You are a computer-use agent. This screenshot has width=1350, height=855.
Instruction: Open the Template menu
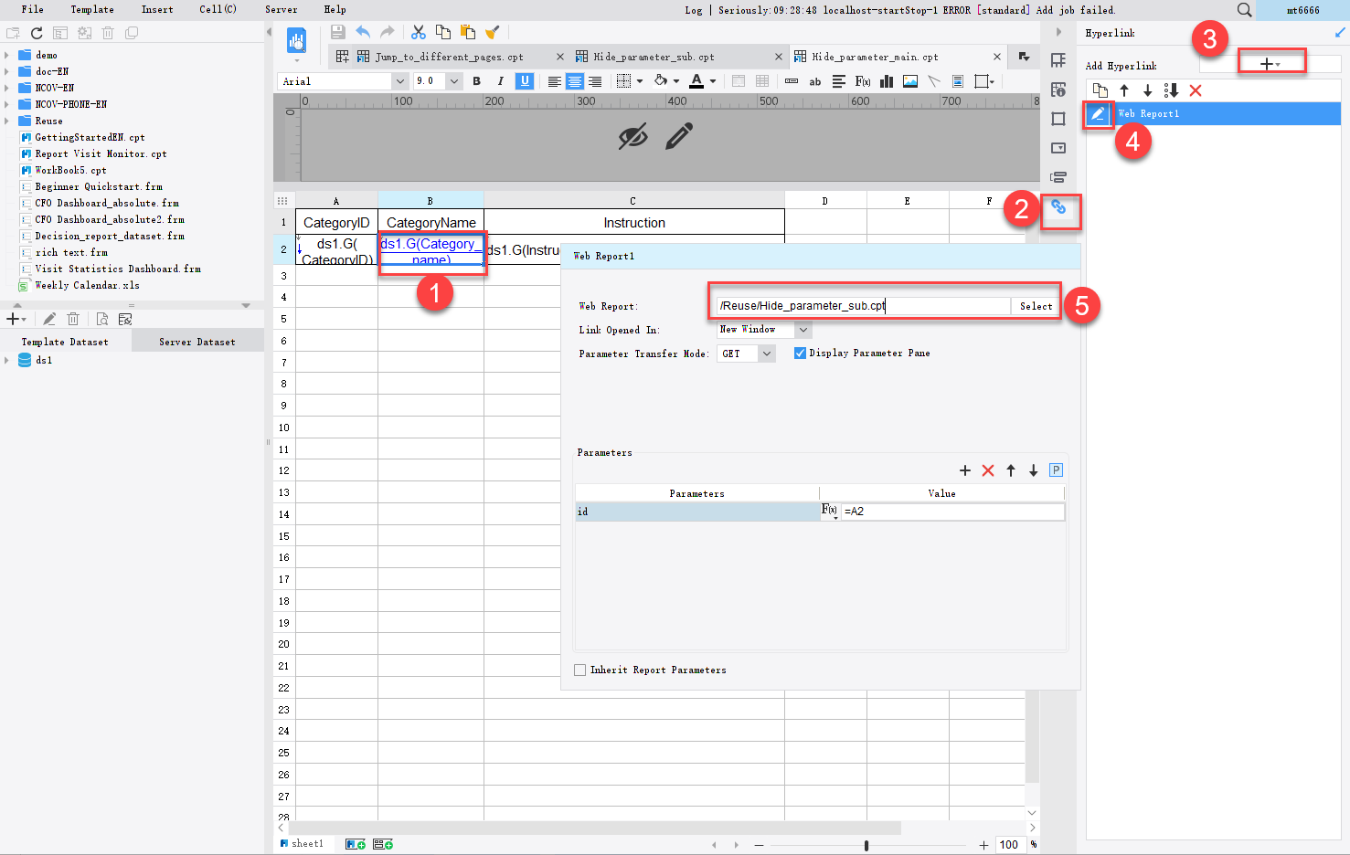click(92, 10)
